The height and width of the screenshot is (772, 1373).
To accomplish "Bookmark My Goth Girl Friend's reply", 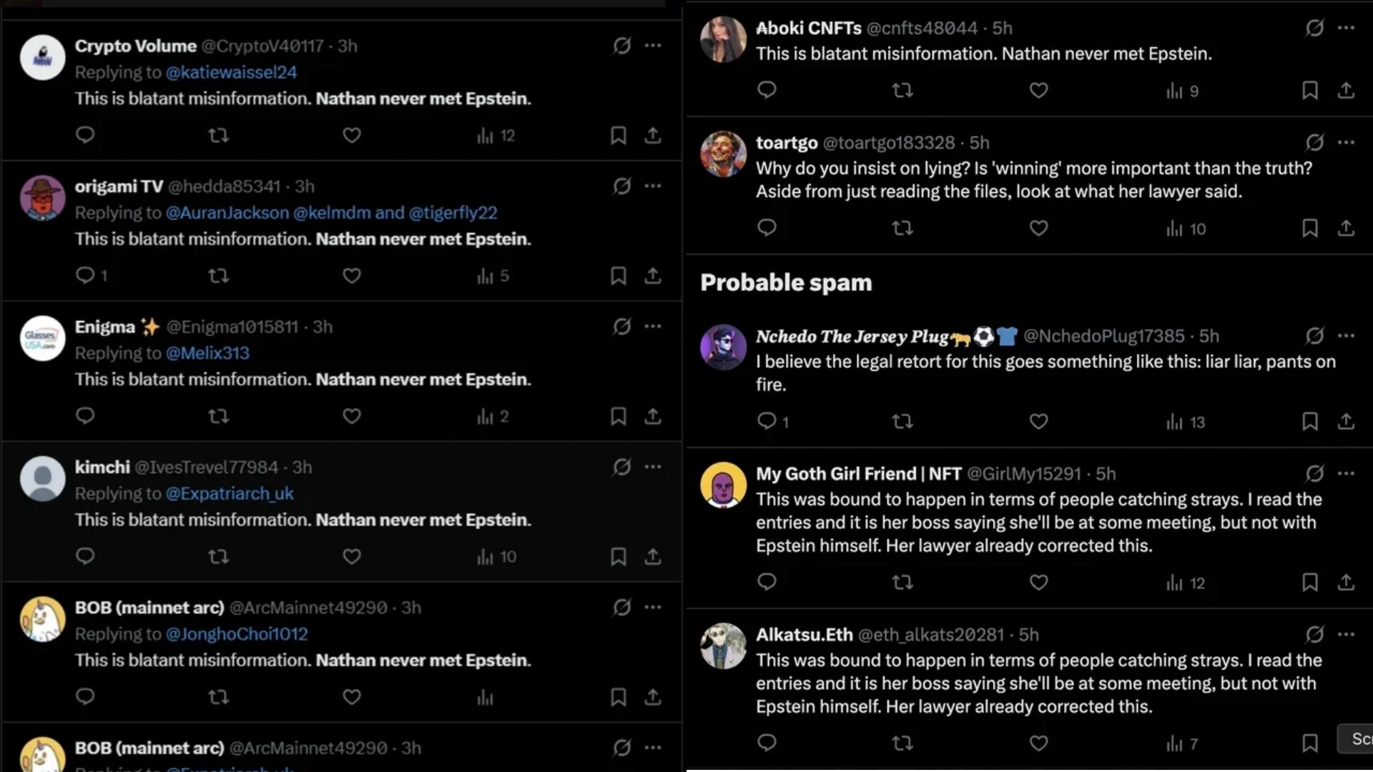I will coord(1310,583).
